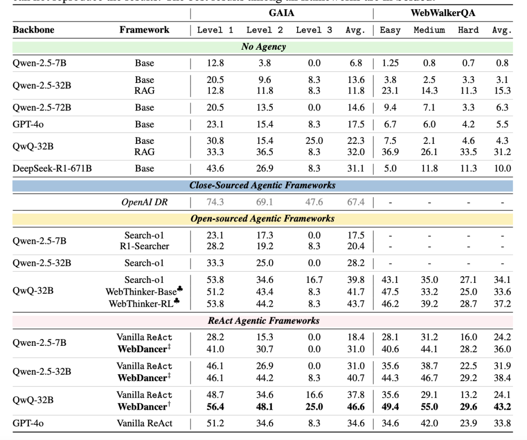Click the Hard column header
This screenshot has height=440, width=527.
[x=468, y=30]
